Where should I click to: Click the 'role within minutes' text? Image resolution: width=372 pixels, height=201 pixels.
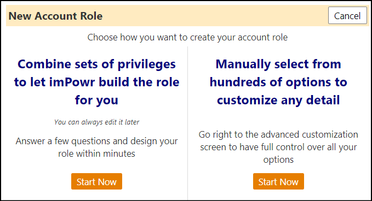coord(96,153)
